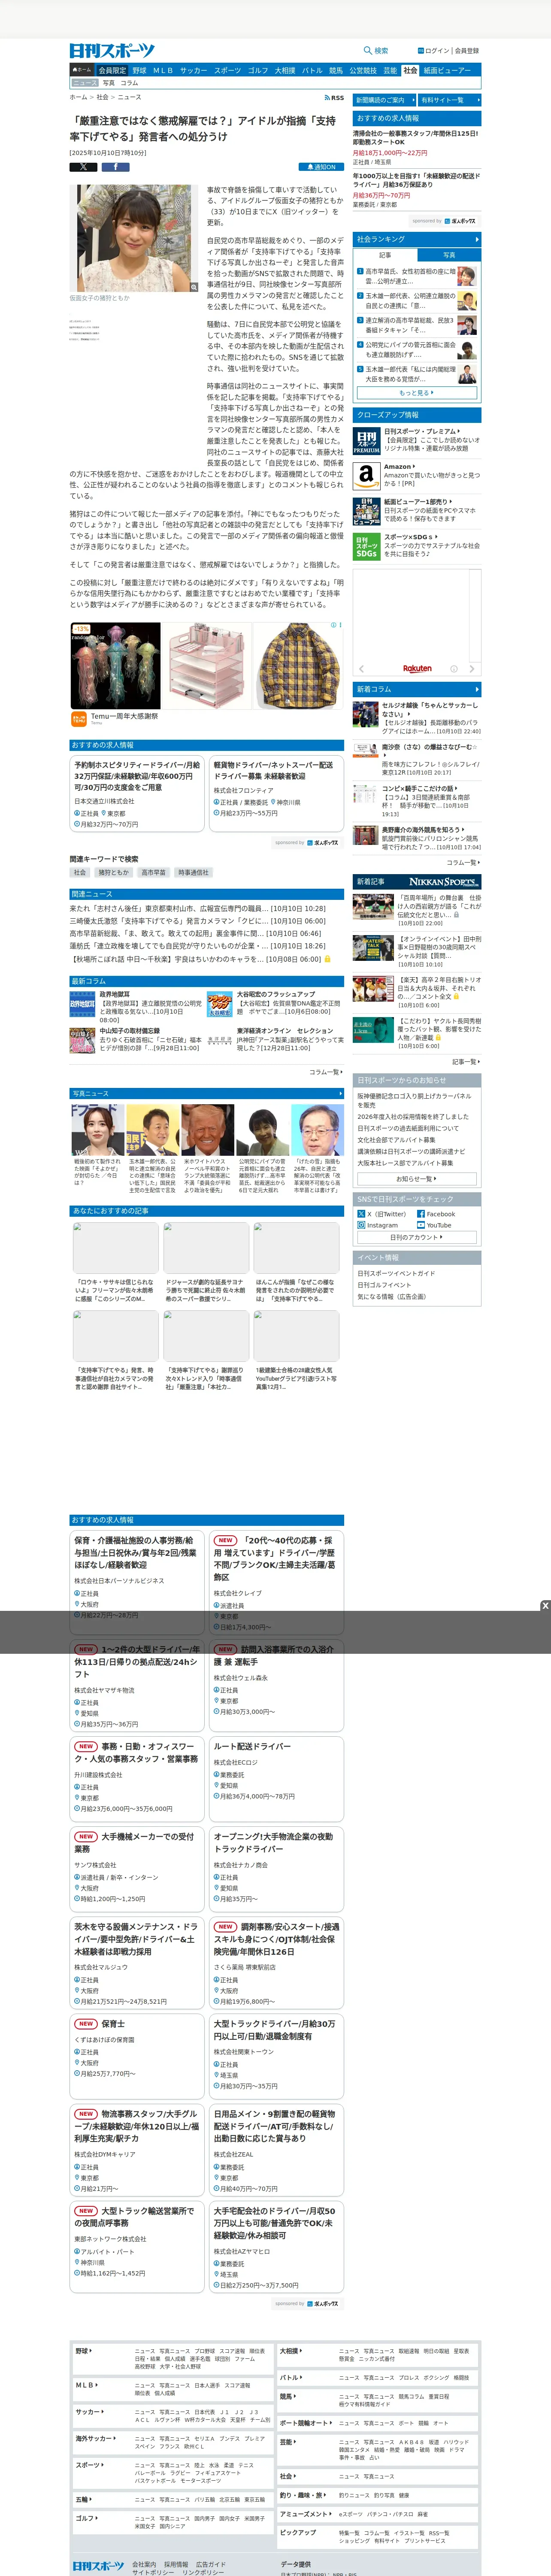Open YouTube icon in SNS box
The image size is (551, 2576).
point(420,1225)
